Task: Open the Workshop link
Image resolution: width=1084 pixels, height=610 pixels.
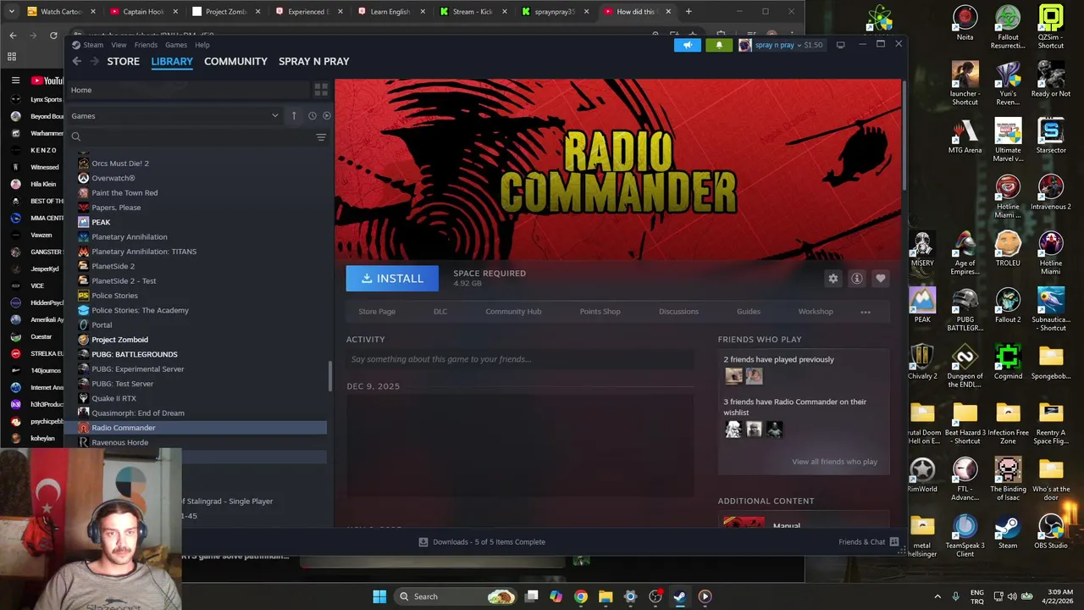Action: (x=816, y=312)
